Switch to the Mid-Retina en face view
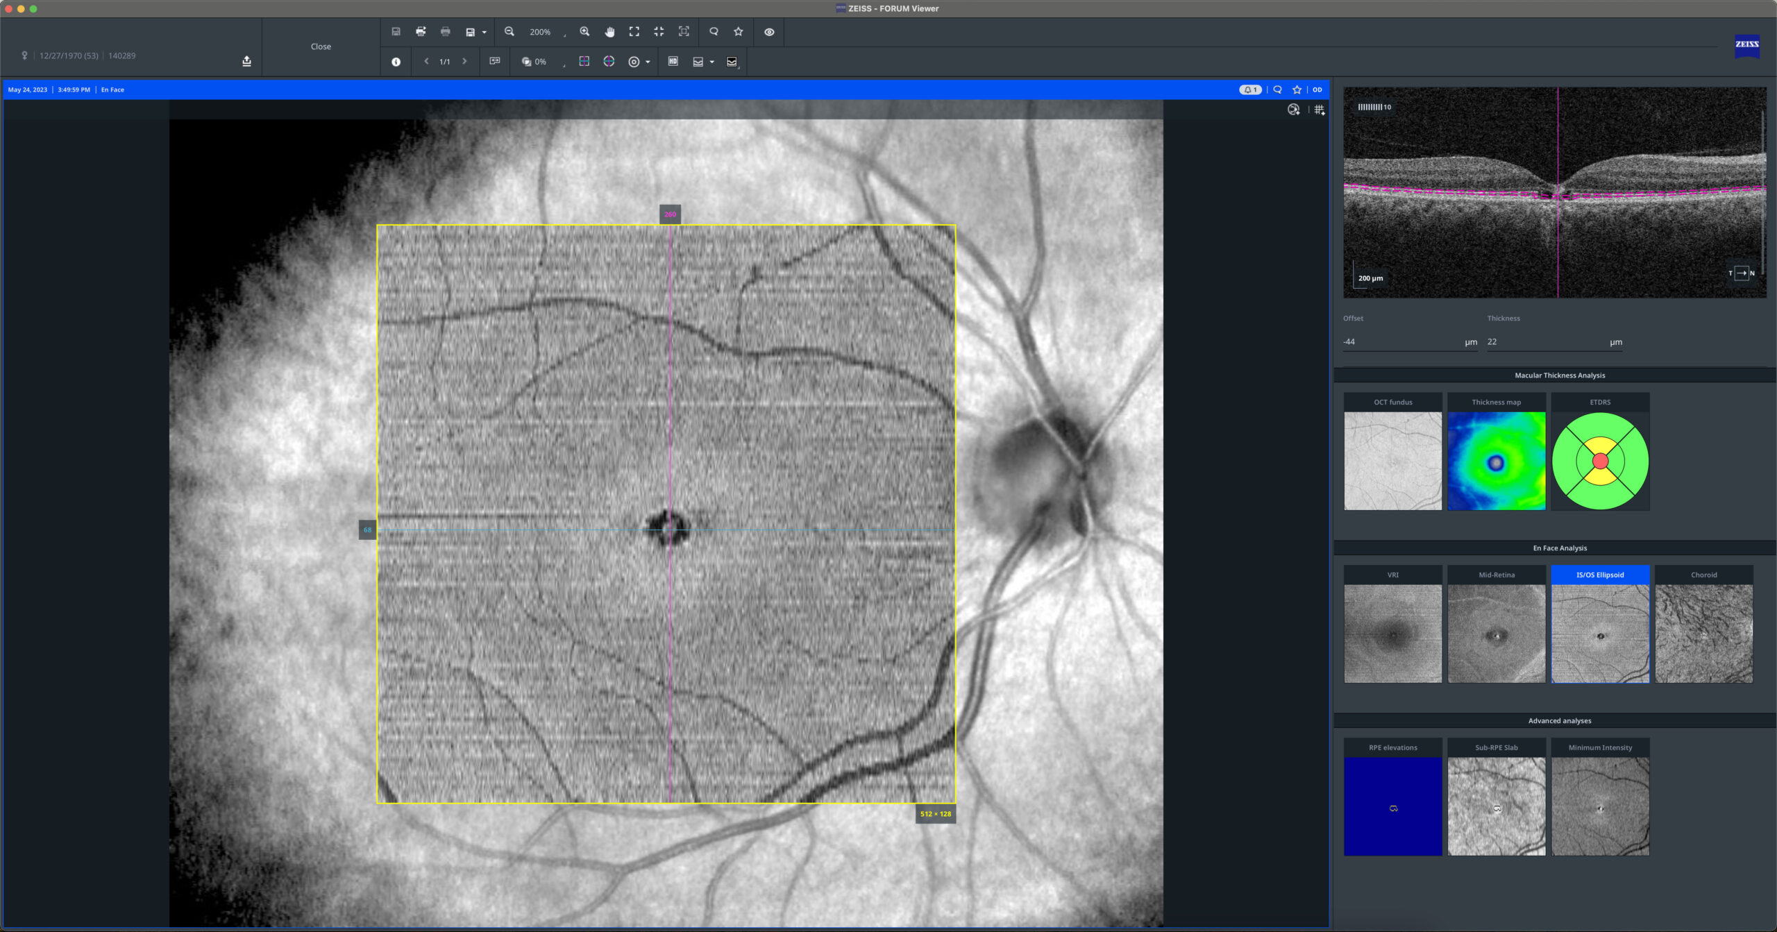 (x=1497, y=625)
